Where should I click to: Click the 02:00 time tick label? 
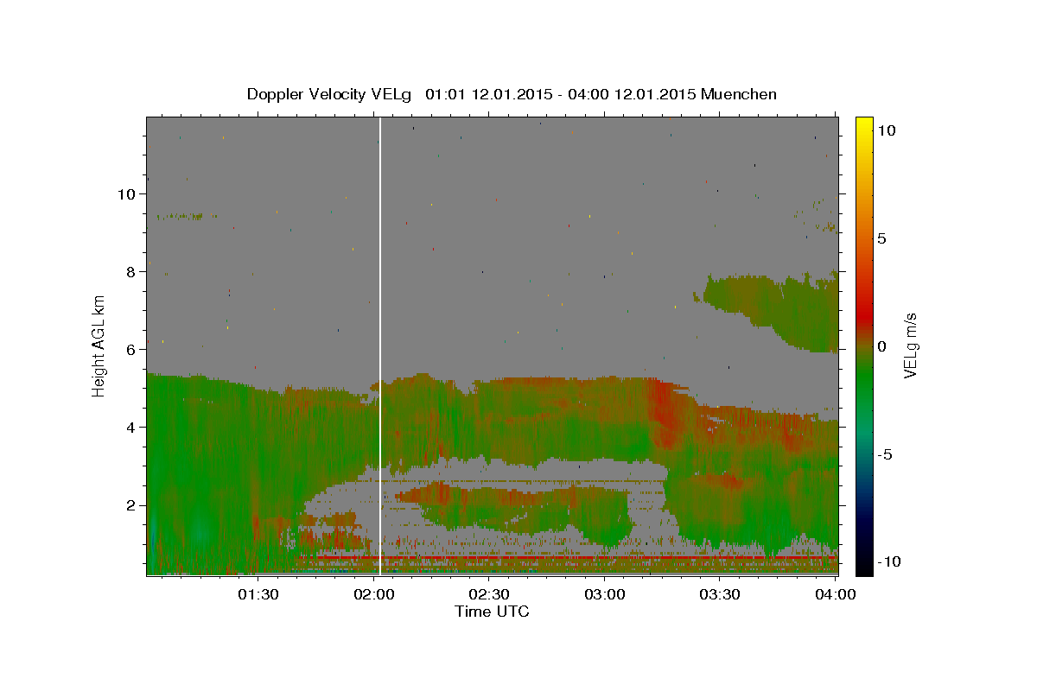(x=373, y=594)
